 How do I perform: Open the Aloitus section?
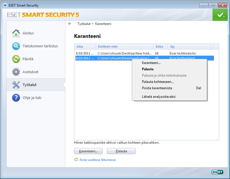pyautogui.click(x=28, y=33)
